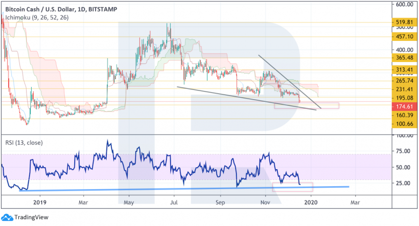Select the 457.10 price level label

(404, 36)
